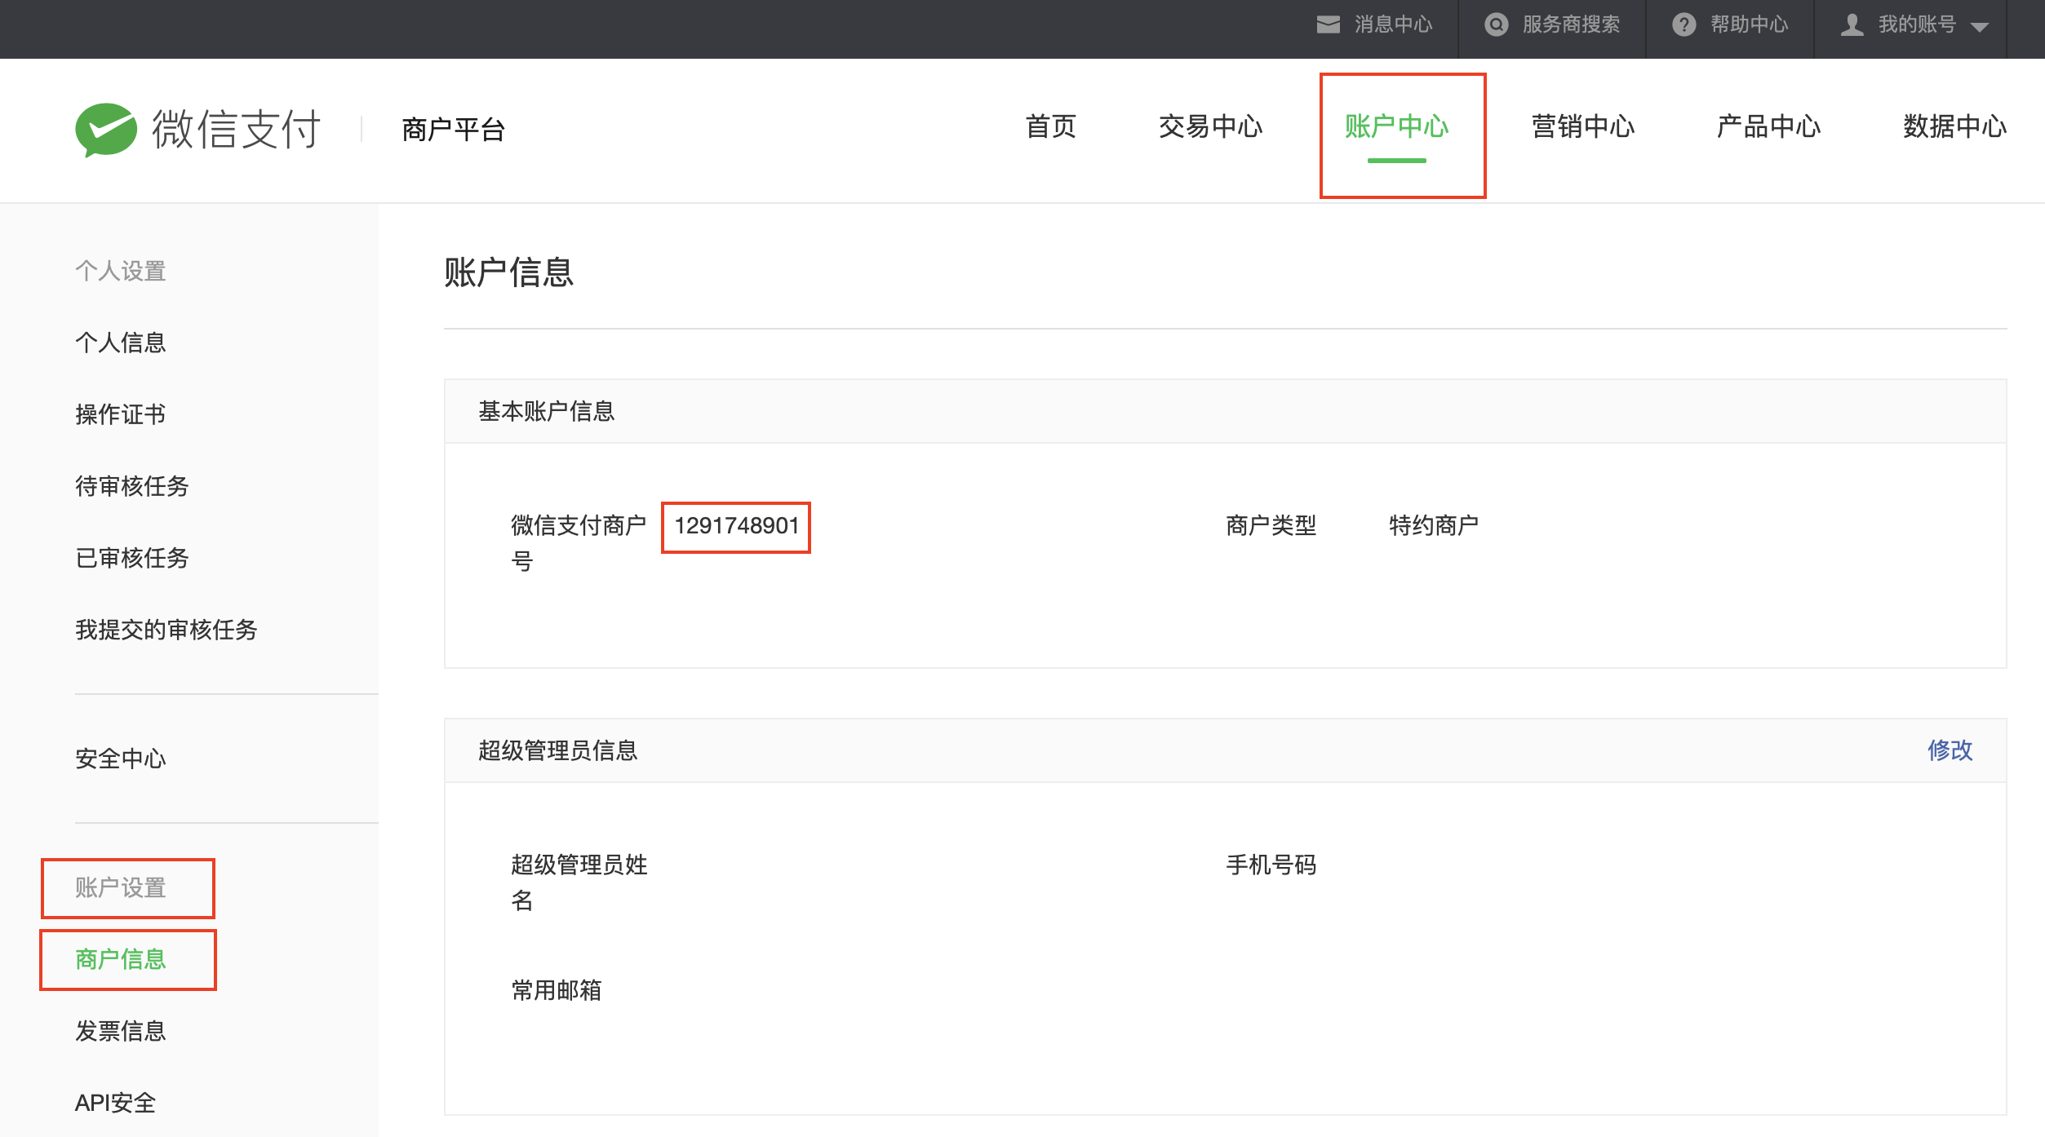This screenshot has width=2045, height=1137.
Task: Click the 修改 link for 超级管理员信息
Action: click(x=1950, y=750)
